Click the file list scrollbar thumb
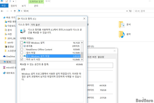Image resolution: width=154 pixels, height=103 pixels. [82, 55]
